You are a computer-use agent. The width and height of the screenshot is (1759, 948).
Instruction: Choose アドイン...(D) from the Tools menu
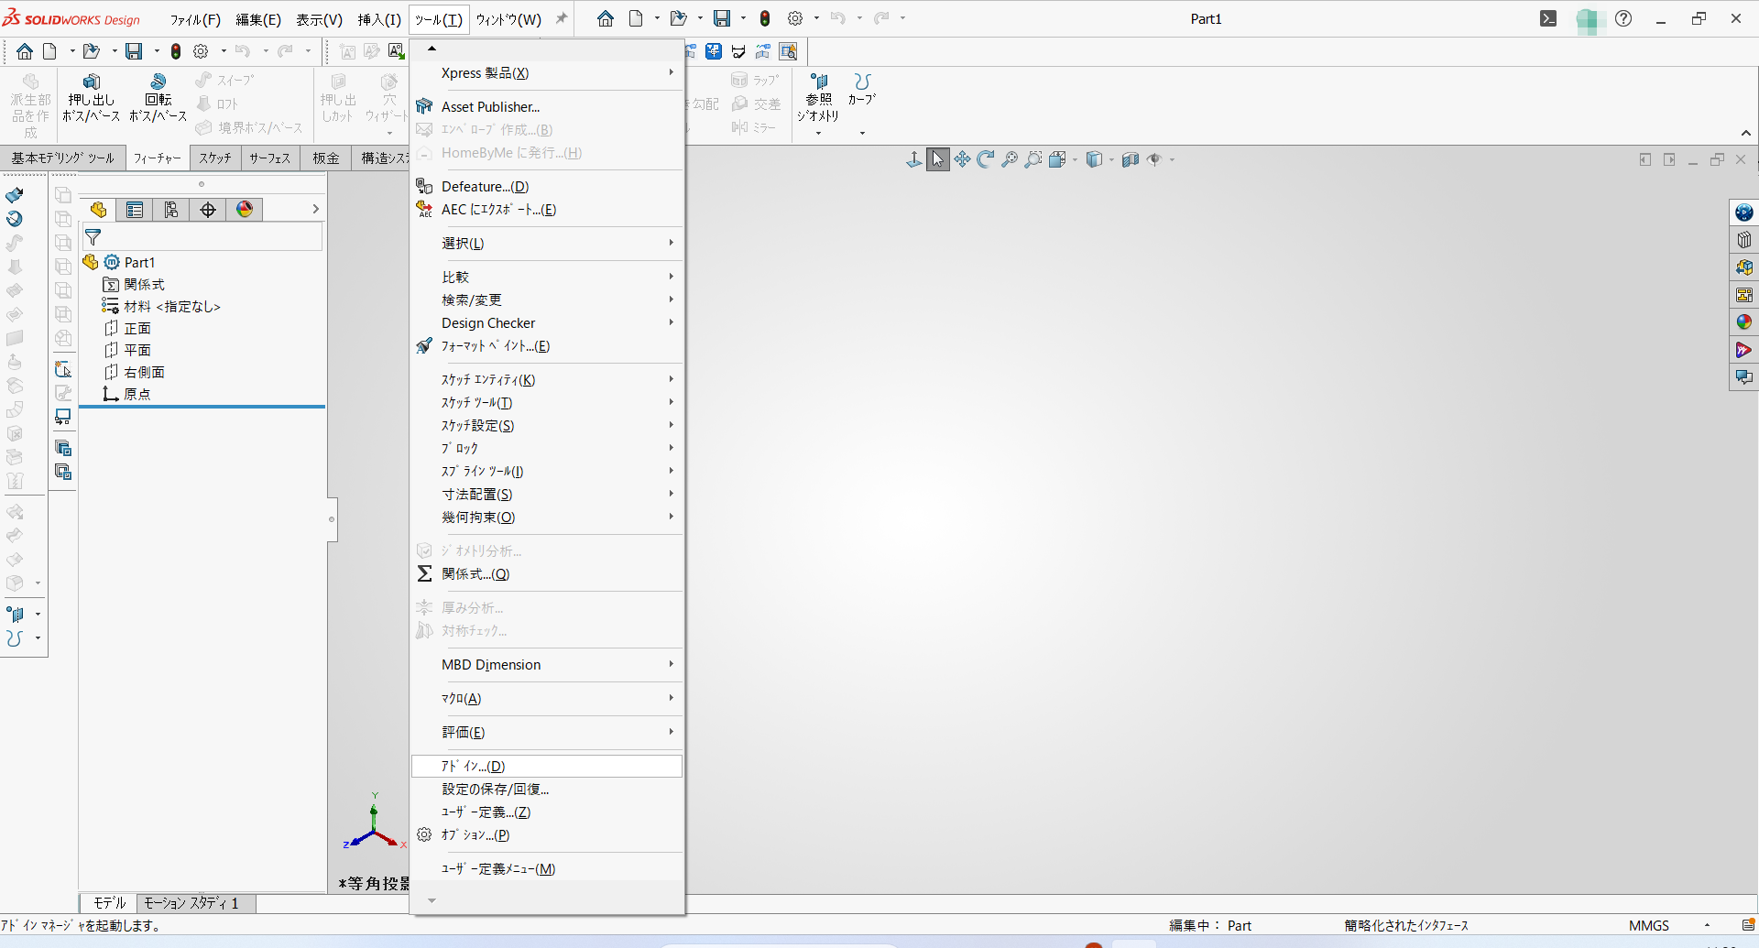pos(547,767)
